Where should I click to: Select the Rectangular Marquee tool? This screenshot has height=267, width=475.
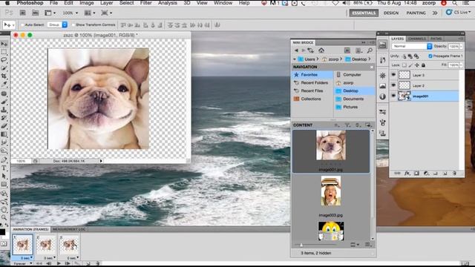(x=4, y=52)
